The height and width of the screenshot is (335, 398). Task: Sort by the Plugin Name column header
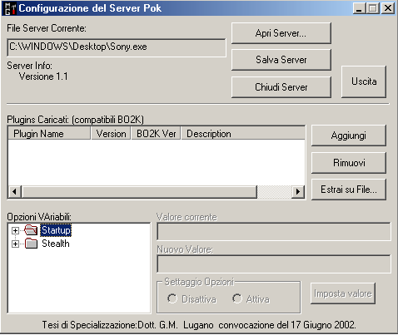(49, 134)
